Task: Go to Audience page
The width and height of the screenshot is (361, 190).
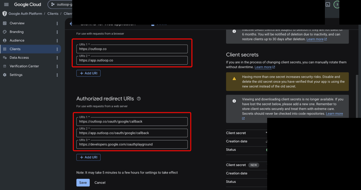Action: coord(17,40)
